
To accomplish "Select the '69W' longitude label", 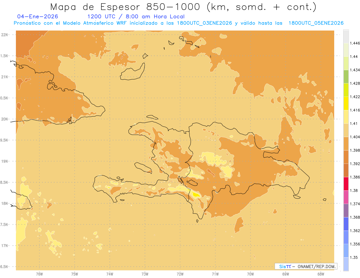I will pos(286,274).
